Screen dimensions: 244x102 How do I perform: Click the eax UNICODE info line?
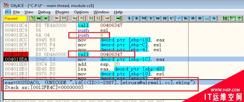tap(100, 83)
